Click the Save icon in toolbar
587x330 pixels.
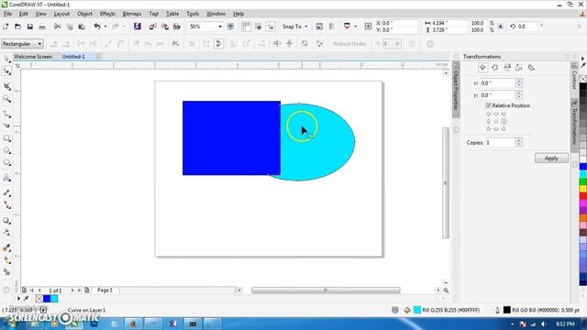pos(30,27)
